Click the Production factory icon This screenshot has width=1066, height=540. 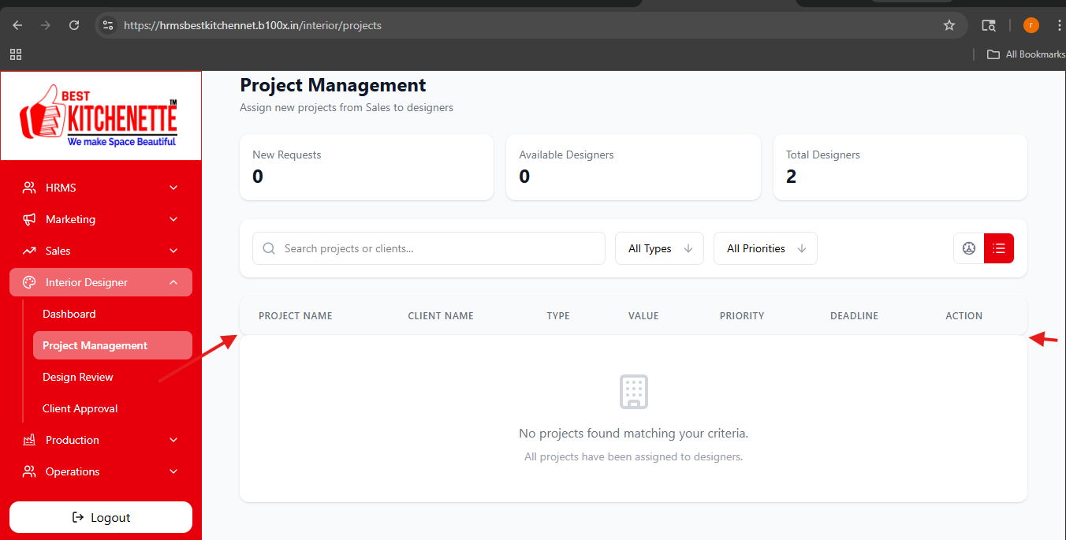[x=29, y=440]
